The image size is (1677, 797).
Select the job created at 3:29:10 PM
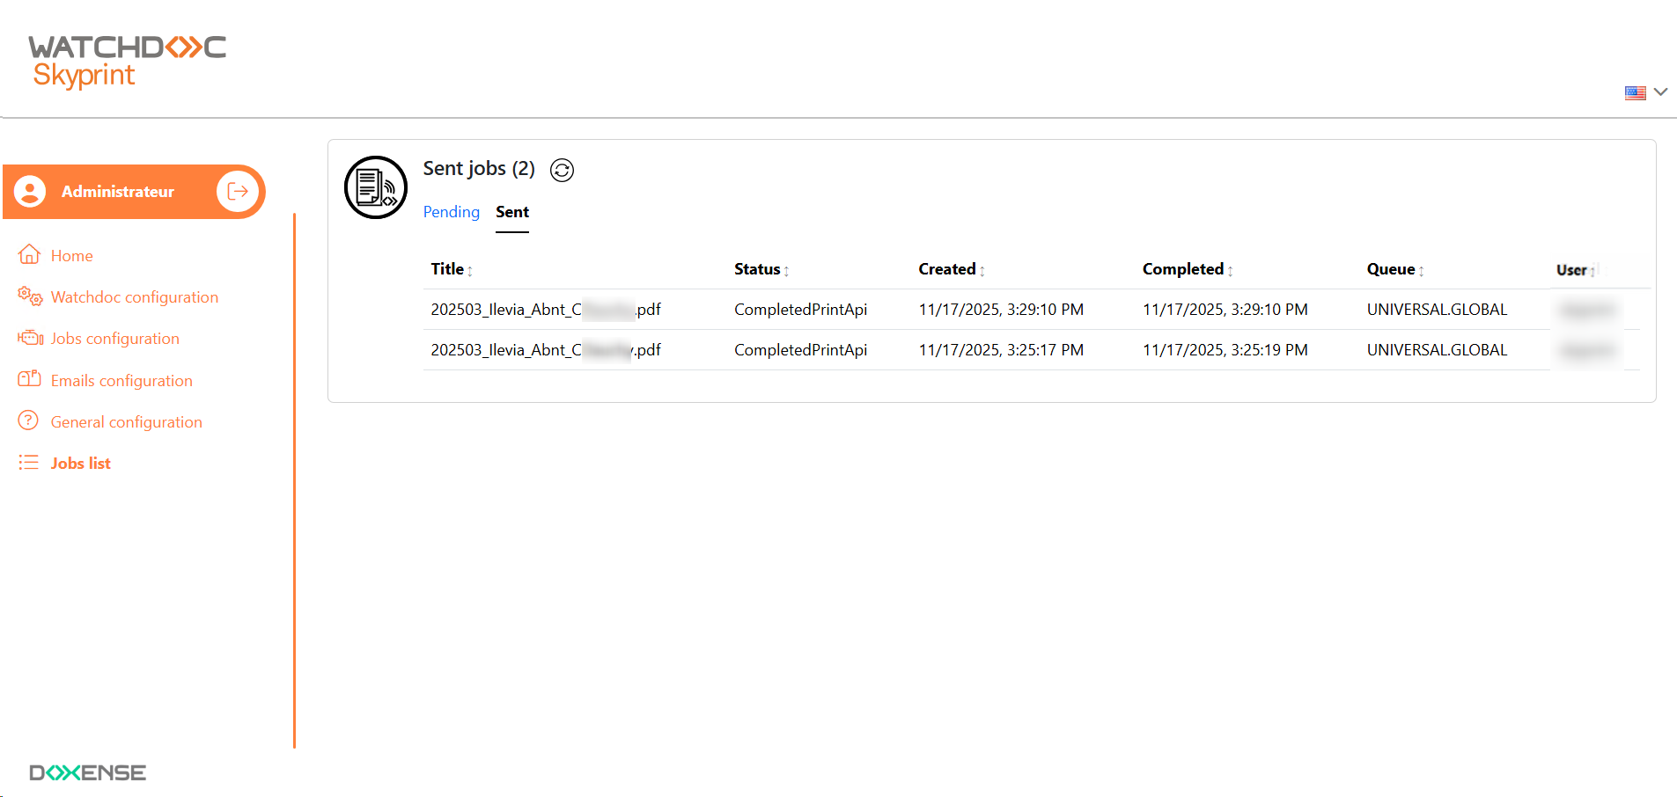coord(545,310)
